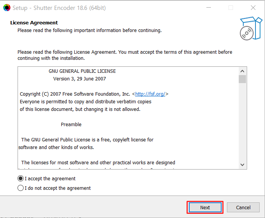Click "The licenses for most software" line

(98, 162)
